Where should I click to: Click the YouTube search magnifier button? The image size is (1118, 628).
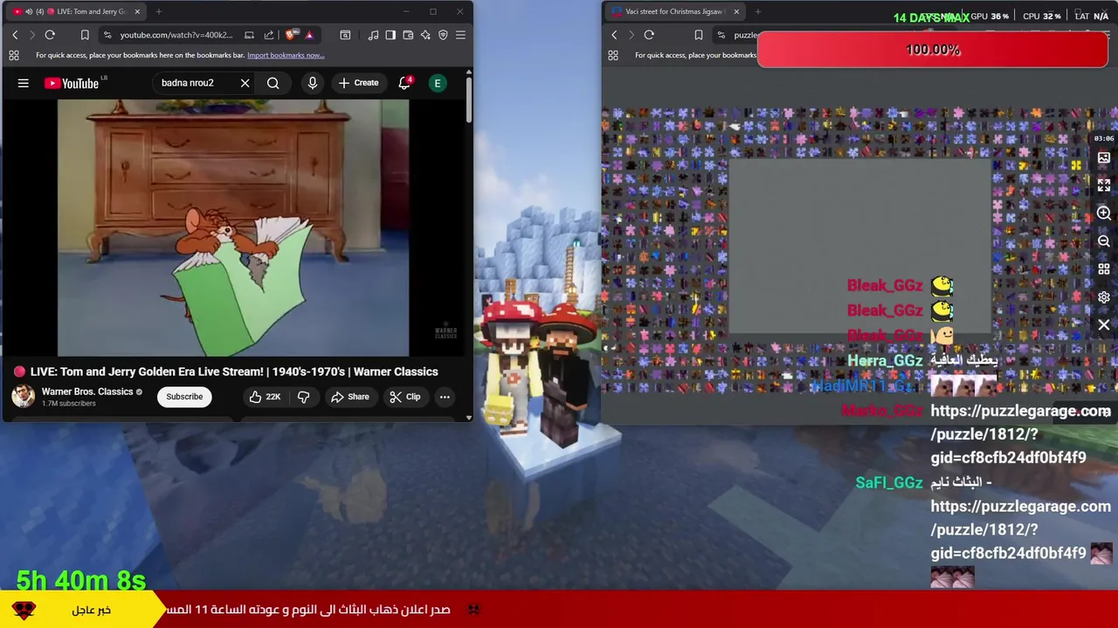[x=273, y=83]
